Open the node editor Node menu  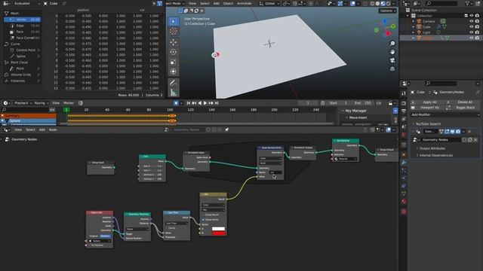(x=53, y=130)
